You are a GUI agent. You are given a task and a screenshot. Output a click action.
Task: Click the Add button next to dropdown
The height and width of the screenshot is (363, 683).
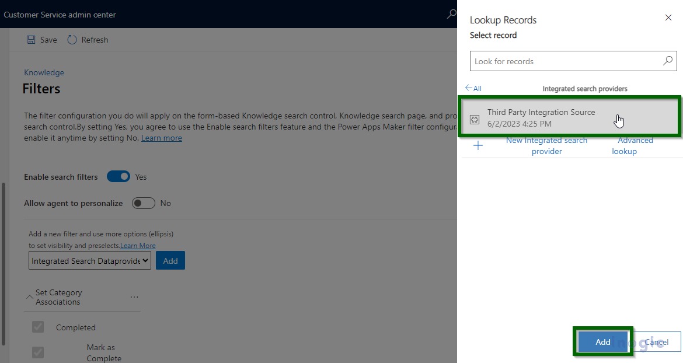tap(170, 261)
